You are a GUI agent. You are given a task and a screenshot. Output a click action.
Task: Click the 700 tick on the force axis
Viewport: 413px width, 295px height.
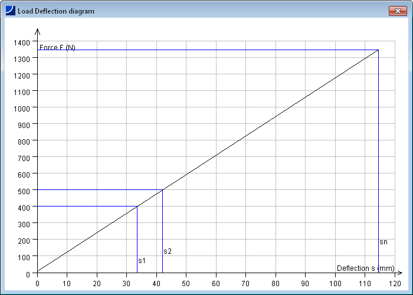[24, 158]
